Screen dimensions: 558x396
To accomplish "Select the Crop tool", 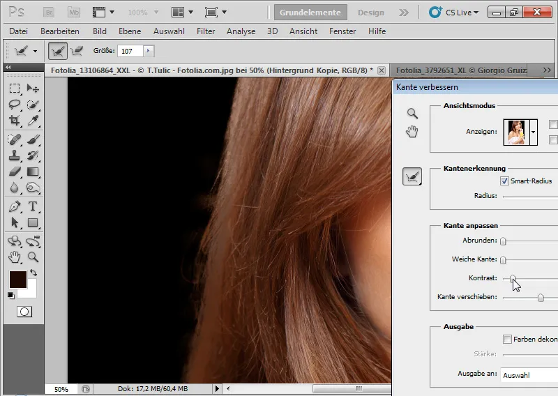I will [15, 120].
